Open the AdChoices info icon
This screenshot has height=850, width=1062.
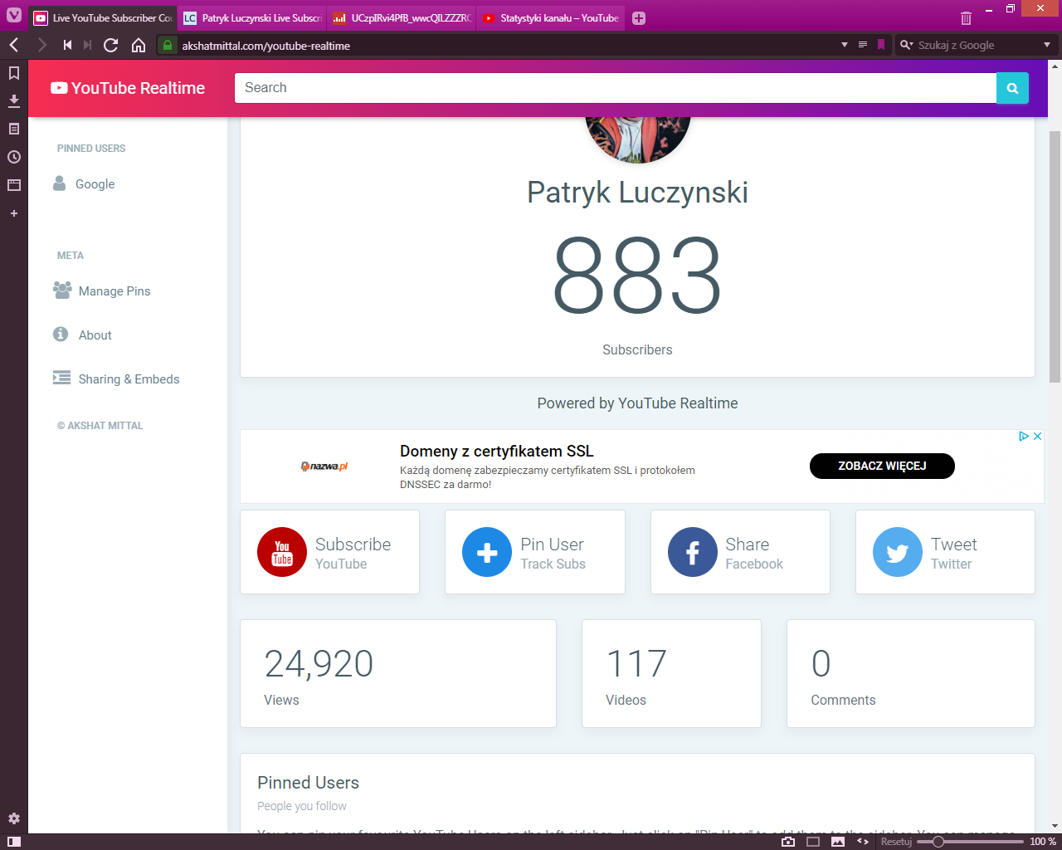pos(1024,437)
